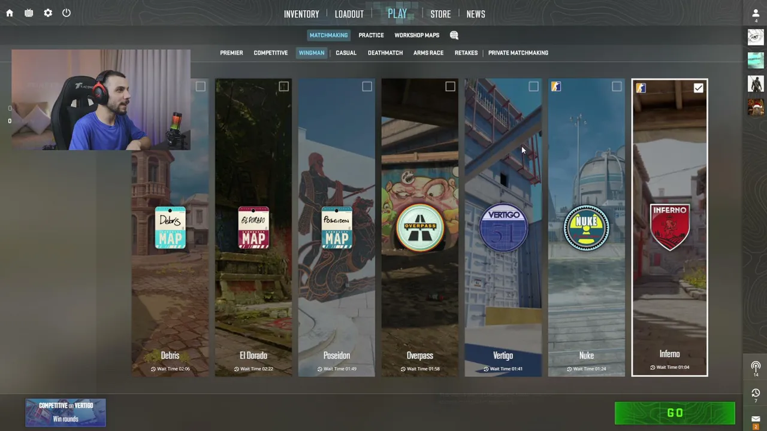Open the globe icon beside Workshop Maps
Image resolution: width=767 pixels, height=431 pixels.
pyautogui.click(x=454, y=35)
